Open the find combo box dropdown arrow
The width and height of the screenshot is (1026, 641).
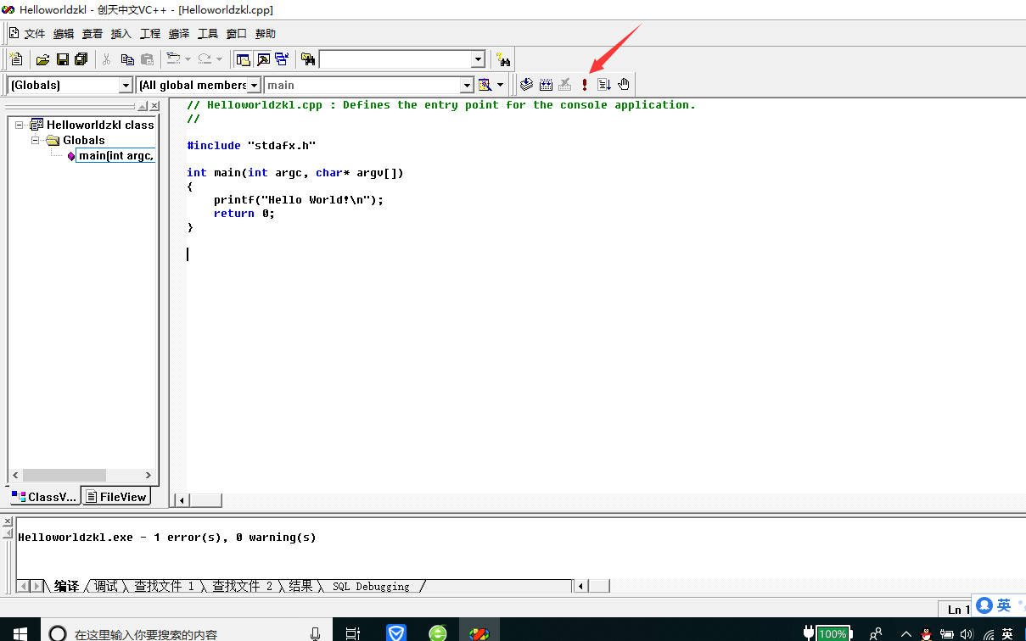click(x=479, y=59)
